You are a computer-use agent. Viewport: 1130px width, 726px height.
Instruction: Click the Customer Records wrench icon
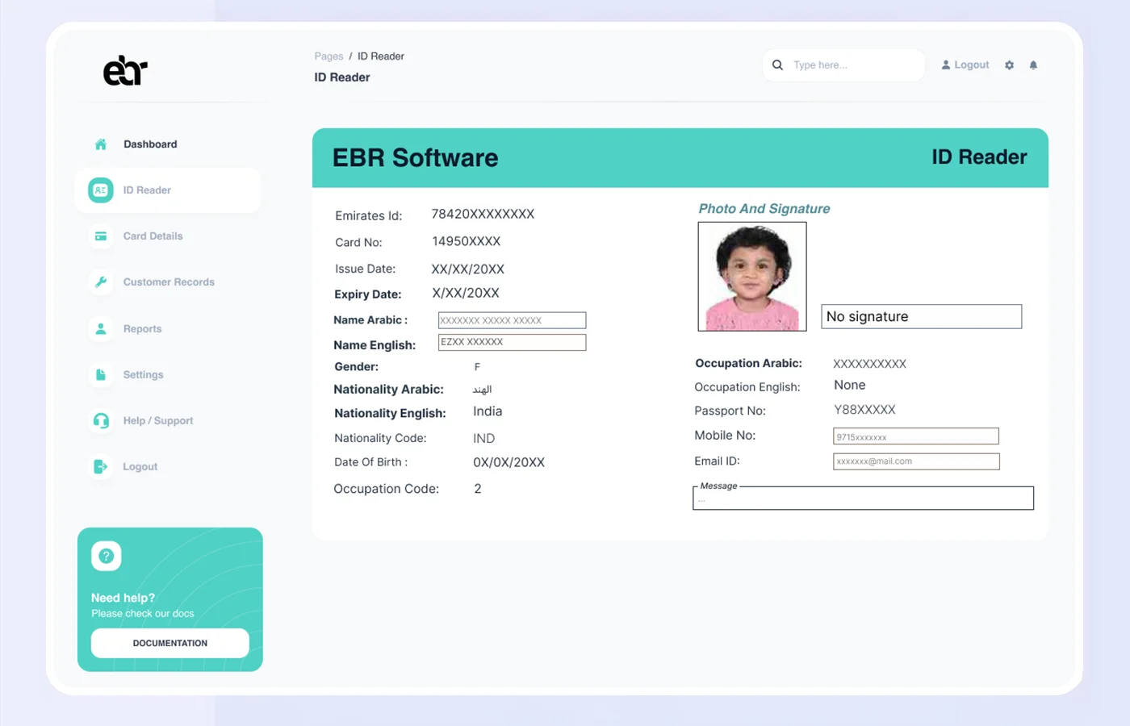(x=100, y=282)
